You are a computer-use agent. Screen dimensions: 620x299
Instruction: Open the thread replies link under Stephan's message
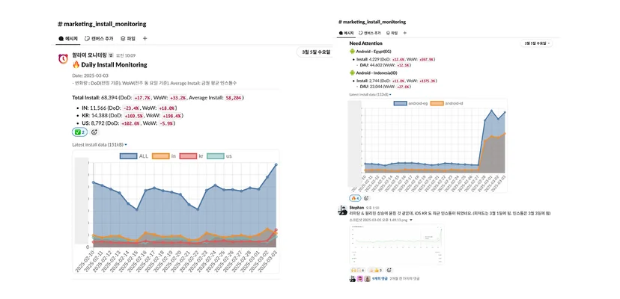379,279
